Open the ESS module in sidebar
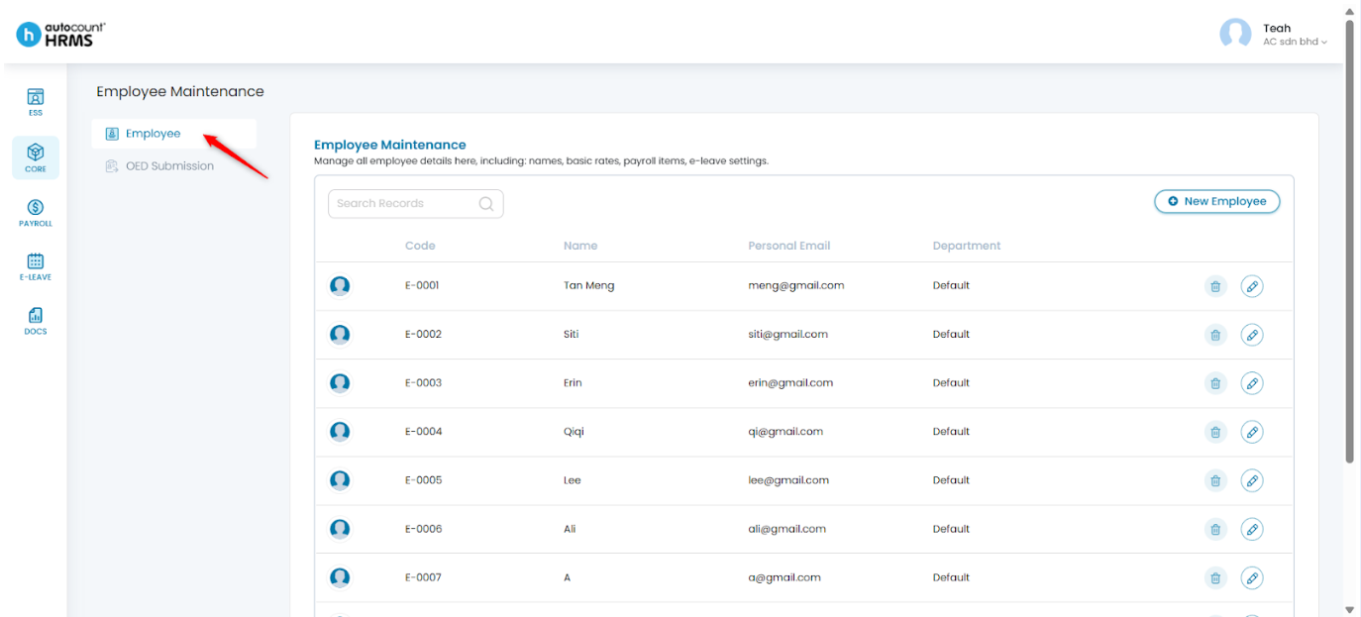 pyautogui.click(x=36, y=102)
